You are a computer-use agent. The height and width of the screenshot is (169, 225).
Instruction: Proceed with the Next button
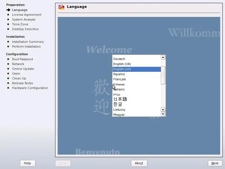(x=215, y=163)
